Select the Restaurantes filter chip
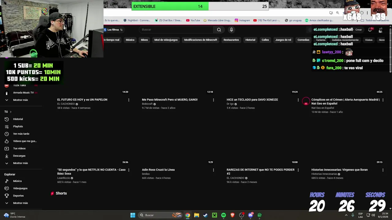 (x=231, y=40)
